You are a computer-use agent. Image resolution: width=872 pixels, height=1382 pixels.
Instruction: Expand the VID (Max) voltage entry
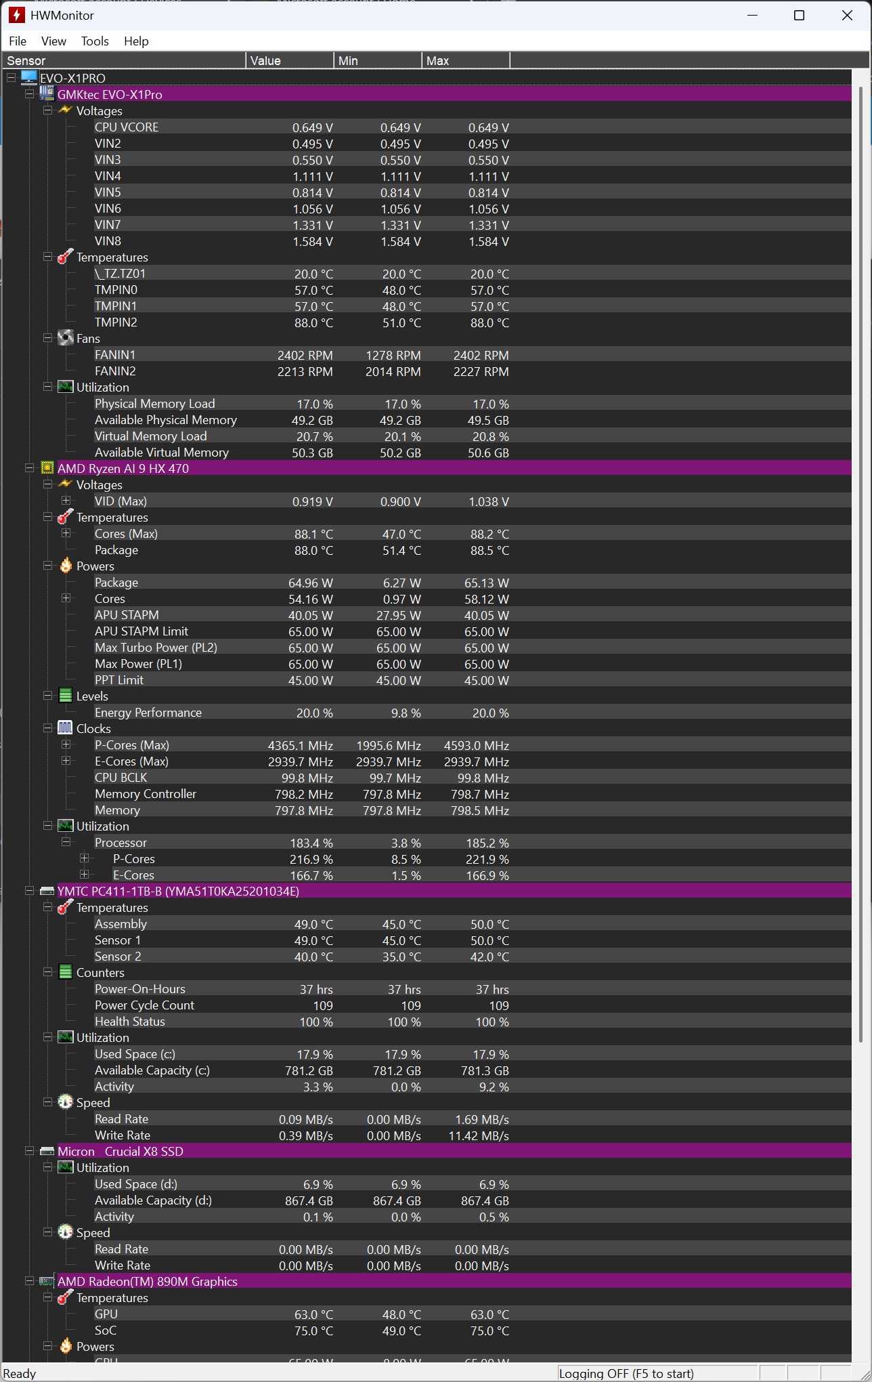[x=66, y=500]
